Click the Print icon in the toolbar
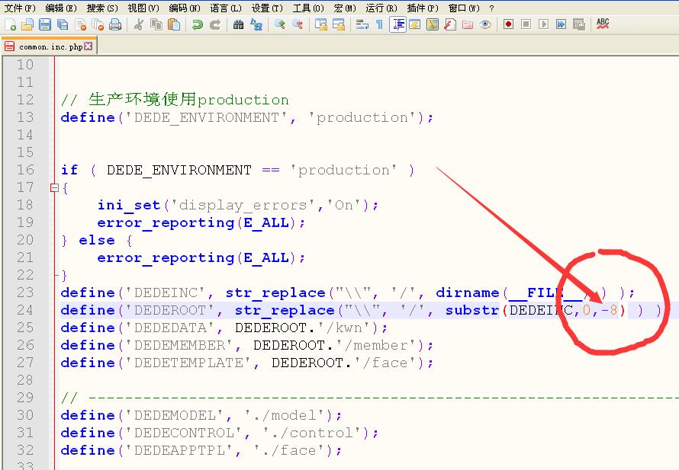The width and height of the screenshot is (679, 470). coord(115,24)
